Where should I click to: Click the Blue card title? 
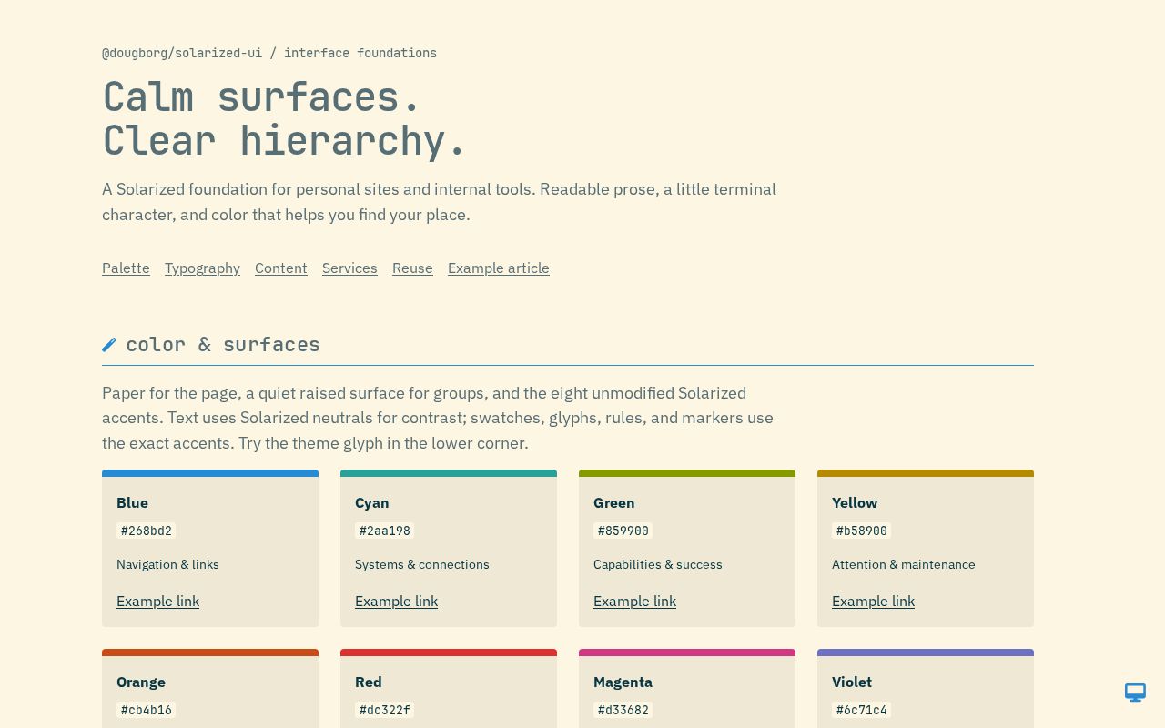132,502
